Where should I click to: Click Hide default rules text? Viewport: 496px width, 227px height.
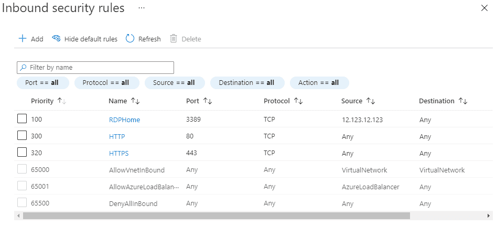pyautogui.click(x=91, y=39)
